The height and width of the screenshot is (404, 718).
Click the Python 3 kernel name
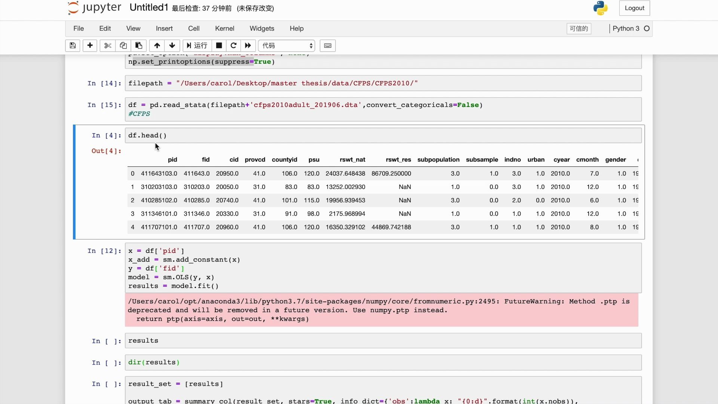pyautogui.click(x=626, y=28)
